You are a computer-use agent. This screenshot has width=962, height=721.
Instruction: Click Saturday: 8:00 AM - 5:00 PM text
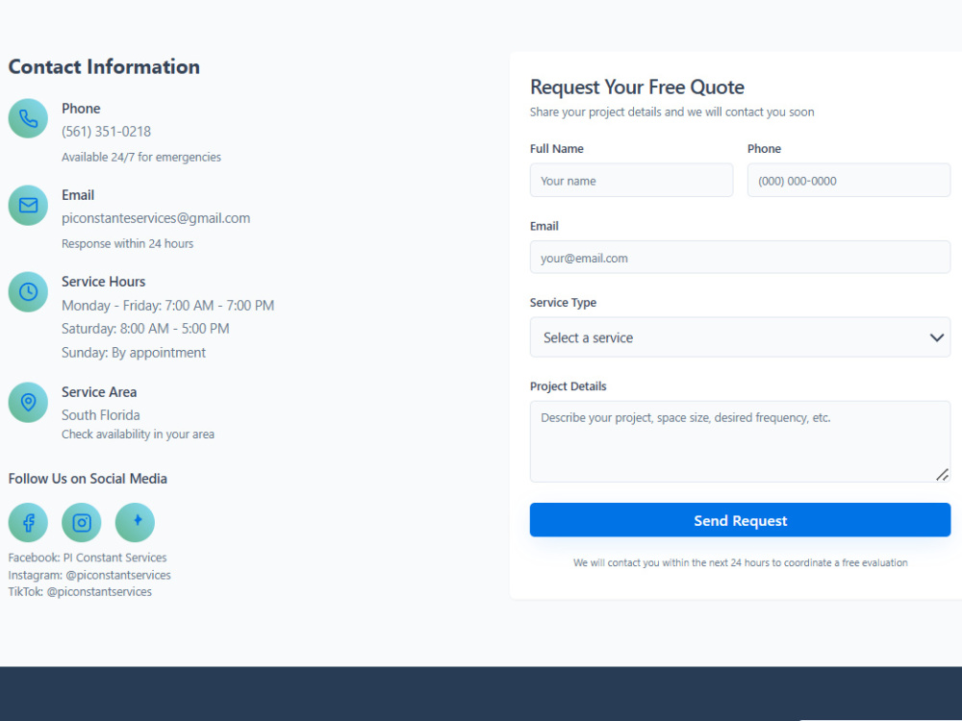pyautogui.click(x=145, y=329)
